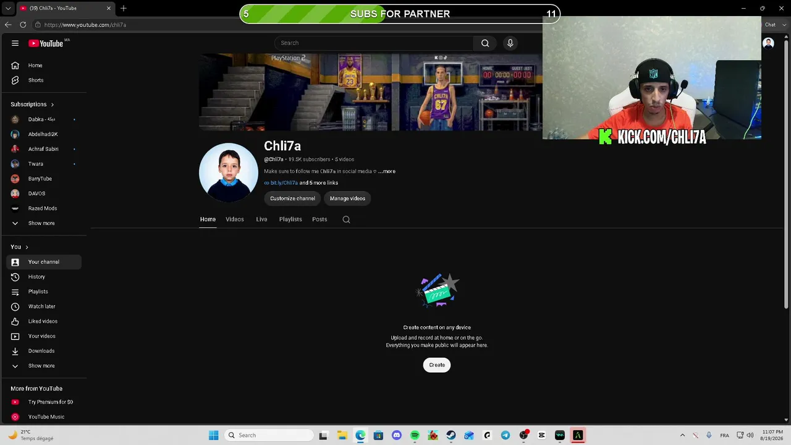Close the Chli7a YouTube browser tab
The image size is (791, 445).
pos(109,8)
